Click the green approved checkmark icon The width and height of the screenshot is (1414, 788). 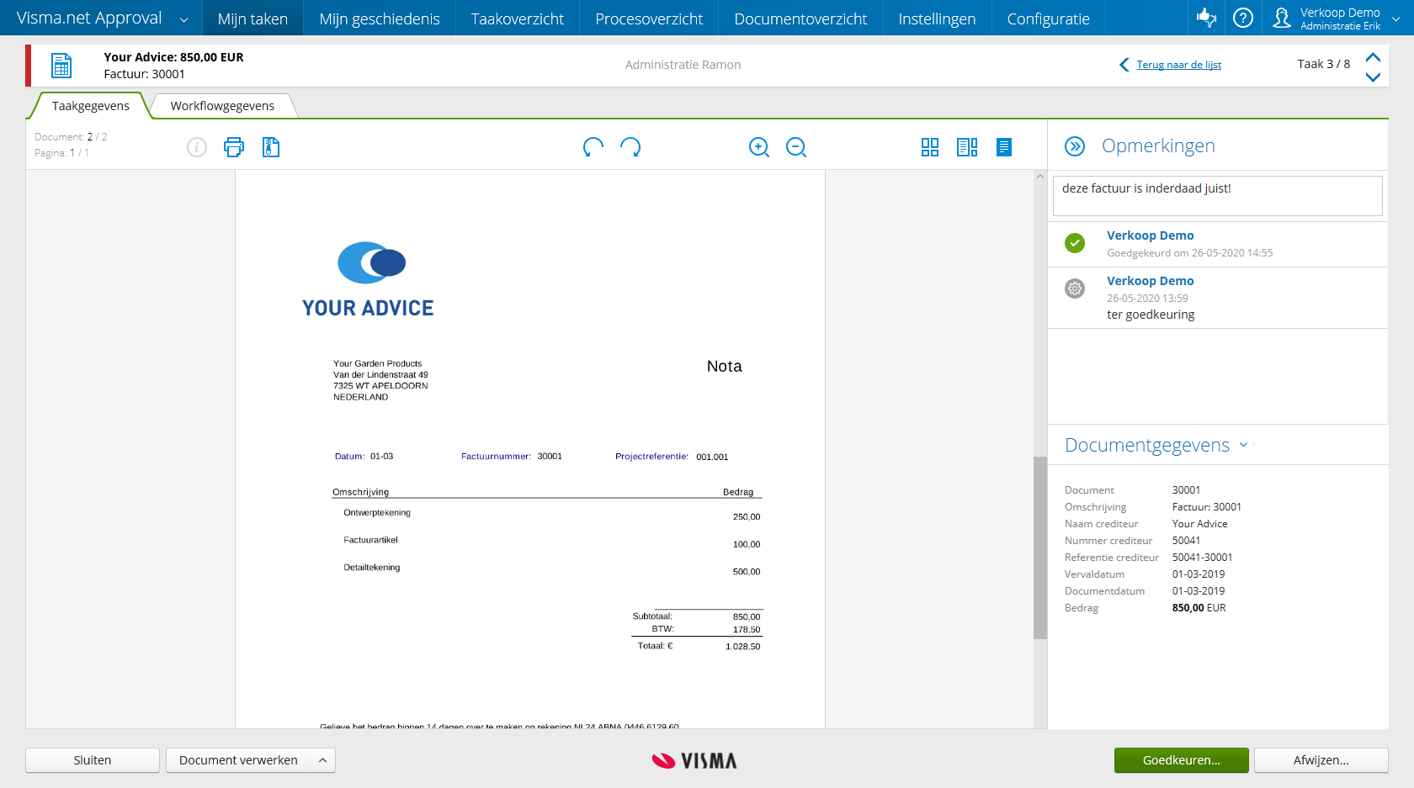[x=1075, y=243]
